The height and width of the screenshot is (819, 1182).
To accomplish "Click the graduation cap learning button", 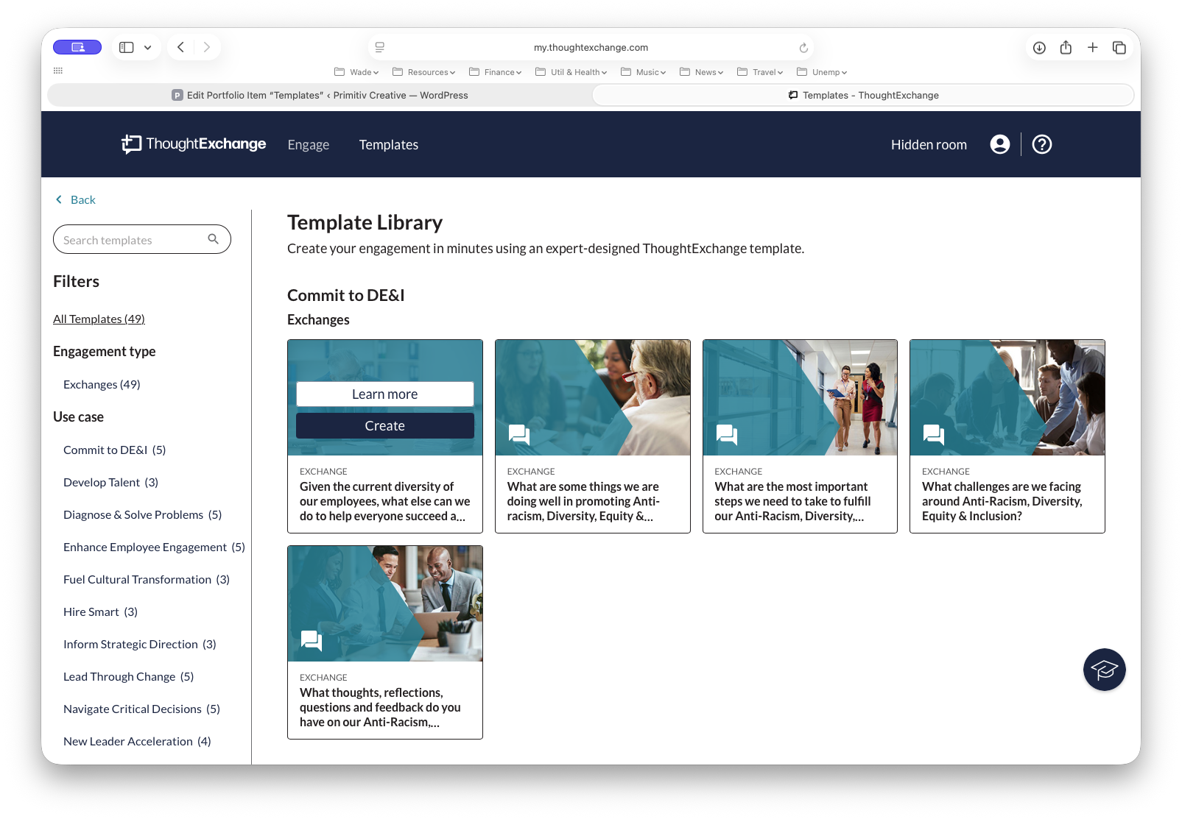I will pyautogui.click(x=1104, y=670).
